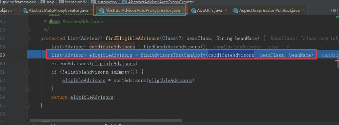The height and width of the screenshot is (125, 339).
Task: Collapse the if block fold marker at line 91
Action: (x=27, y=72)
